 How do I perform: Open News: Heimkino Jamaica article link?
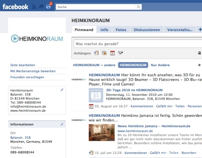[154, 126]
